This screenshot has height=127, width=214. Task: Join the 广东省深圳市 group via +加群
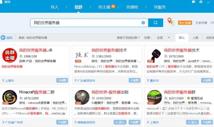[x=135, y=80]
